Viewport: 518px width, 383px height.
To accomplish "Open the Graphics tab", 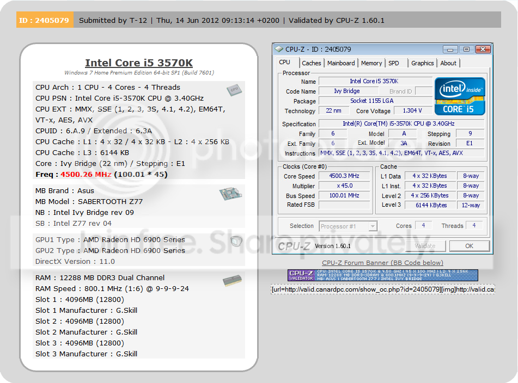I will point(422,63).
